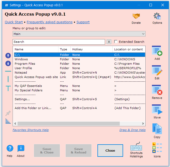Open the Support link
The height and width of the screenshot is (167, 170).
point(83,22)
